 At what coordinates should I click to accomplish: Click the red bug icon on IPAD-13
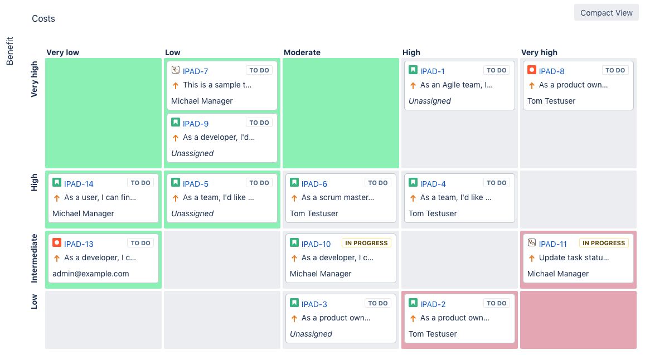pos(57,243)
